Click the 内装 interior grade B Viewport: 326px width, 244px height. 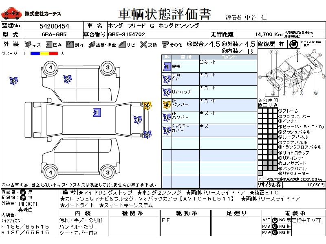(x=250, y=51)
